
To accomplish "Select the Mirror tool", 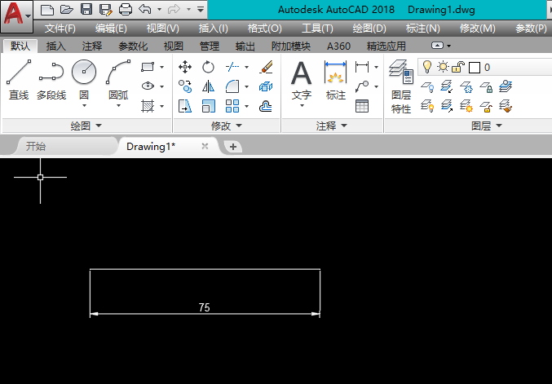I will 208,86.
